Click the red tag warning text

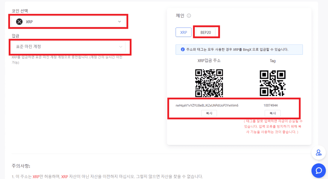tap(273, 127)
